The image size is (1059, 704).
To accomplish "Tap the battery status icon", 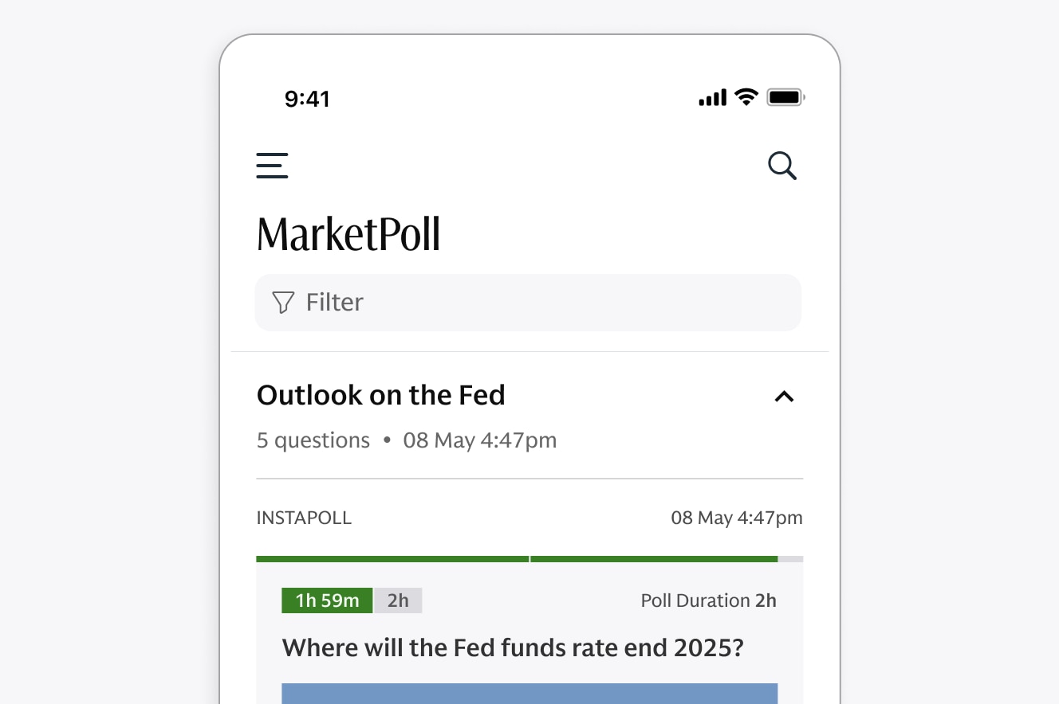I will [x=785, y=97].
